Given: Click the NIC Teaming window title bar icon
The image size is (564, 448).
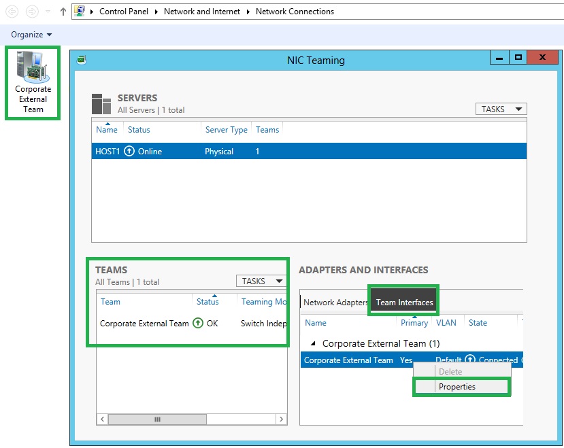Looking at the screenshot, I should click(82, 60).
